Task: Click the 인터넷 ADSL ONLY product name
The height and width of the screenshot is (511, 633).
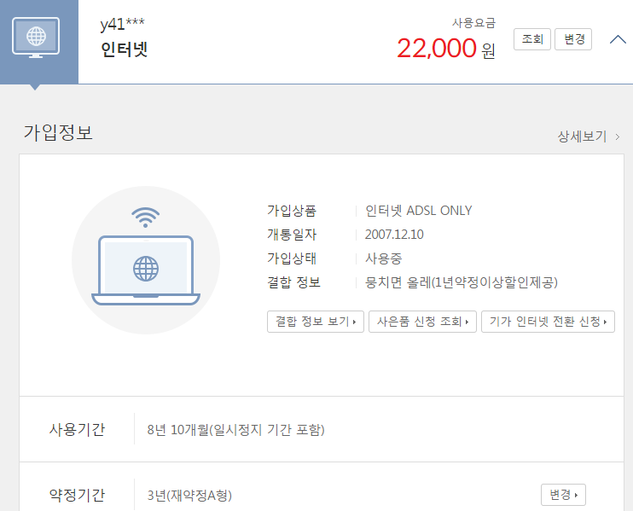Action: (x=418, y=211)
